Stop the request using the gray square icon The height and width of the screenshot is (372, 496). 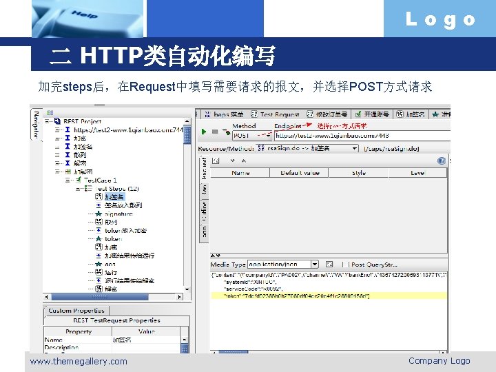215,132
